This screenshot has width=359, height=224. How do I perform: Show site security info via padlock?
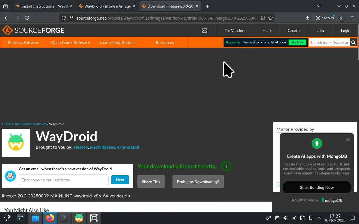[x=71, y=18]
